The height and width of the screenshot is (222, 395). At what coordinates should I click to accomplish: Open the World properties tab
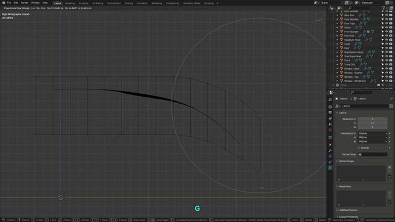(330, 130)
